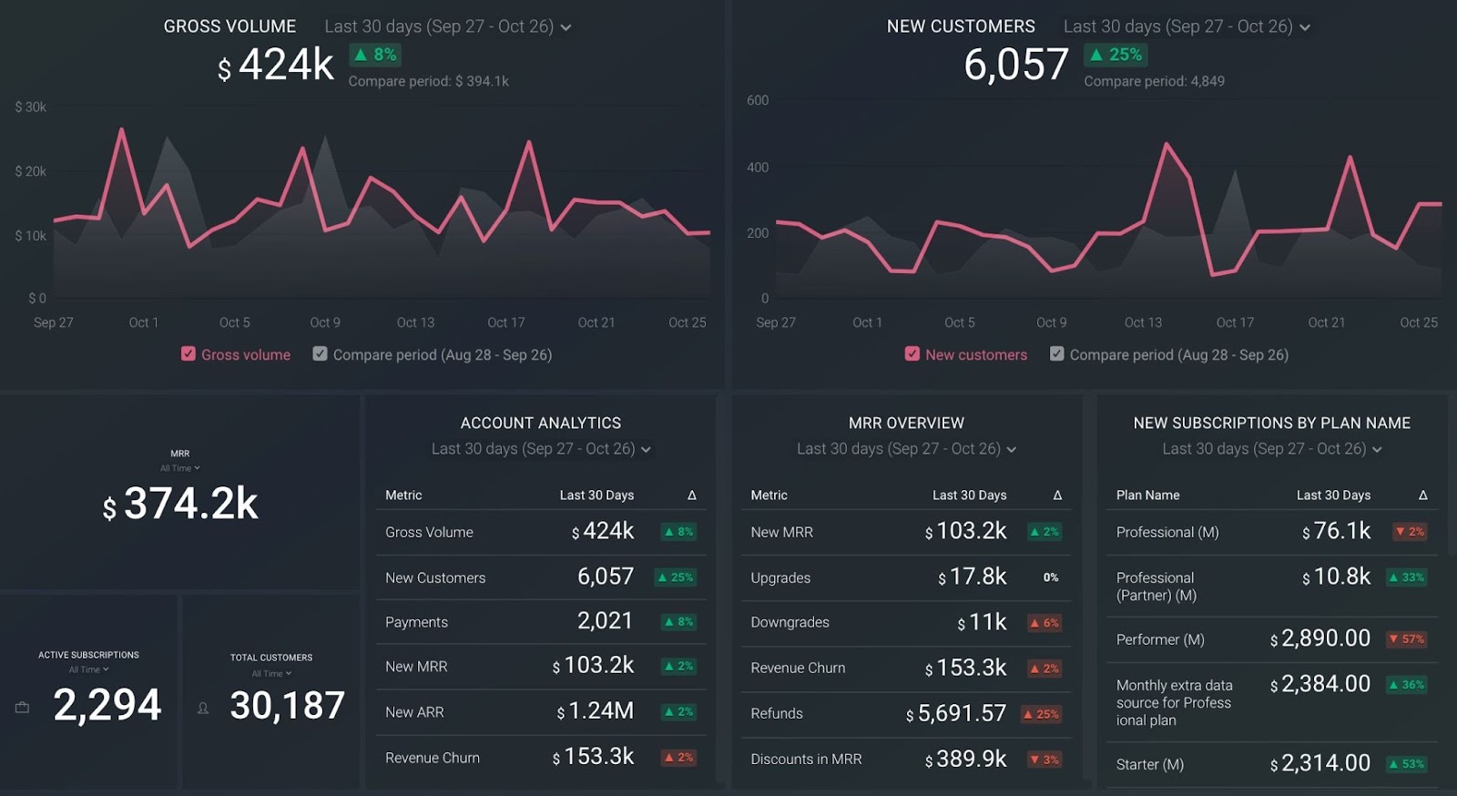This screenshot has width=1457, height=796.
Task: Select the Starter (M) plan row
Action: (1272, 764)
